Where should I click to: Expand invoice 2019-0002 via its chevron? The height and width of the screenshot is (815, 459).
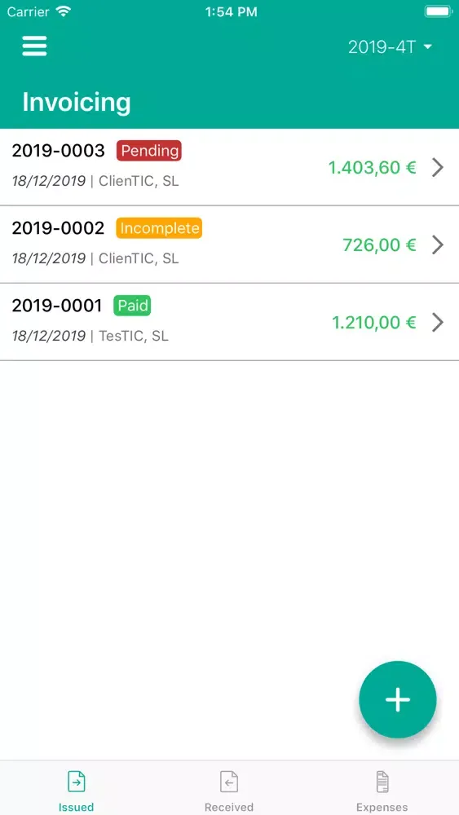tap(438, 244)
